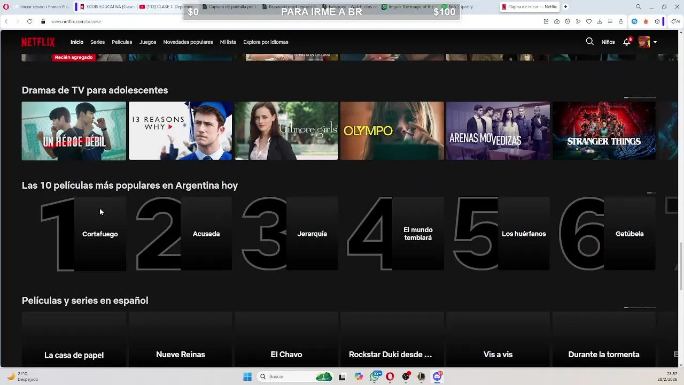Select top 3 movie Jerarquía

click(x=289, y=234)
